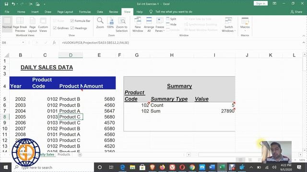307x172 pixels.
Task: Select column H header
Action: pos(172,55)
